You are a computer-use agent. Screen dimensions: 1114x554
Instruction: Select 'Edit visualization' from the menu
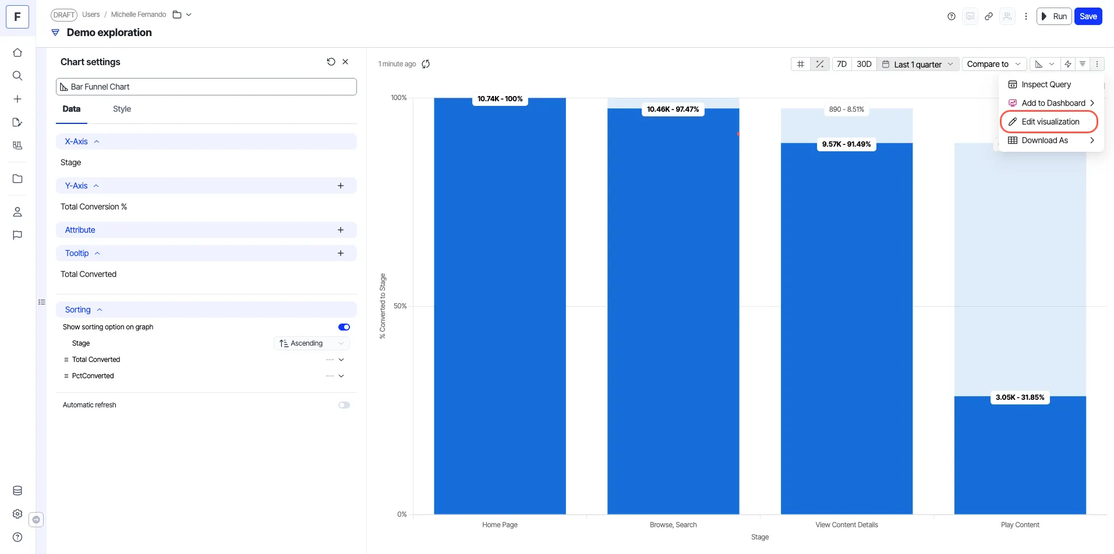[1049, 122]
